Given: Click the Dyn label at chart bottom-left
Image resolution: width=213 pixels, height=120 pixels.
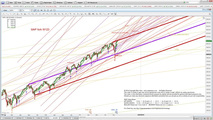Looking at the screenshot, I should pos(3,115).
